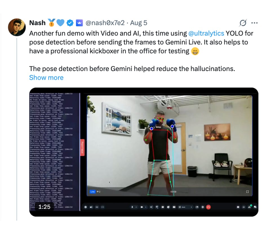265x234 pixels.
Task: Toggle the speaker audio icon
Action: [91, 207]
